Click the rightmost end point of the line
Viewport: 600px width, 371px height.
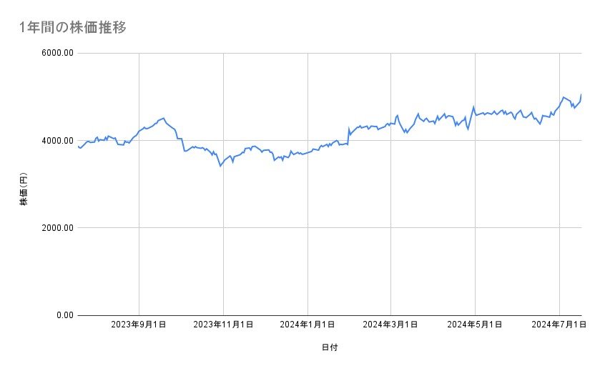point(581,94)
